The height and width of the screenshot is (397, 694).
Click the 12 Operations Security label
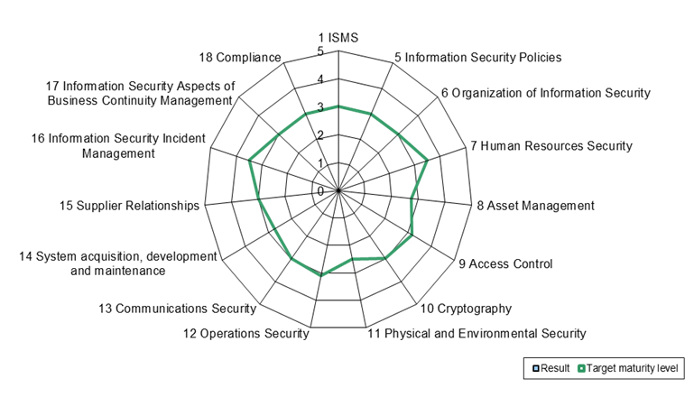pyautogui.click(x=246, y=333)
